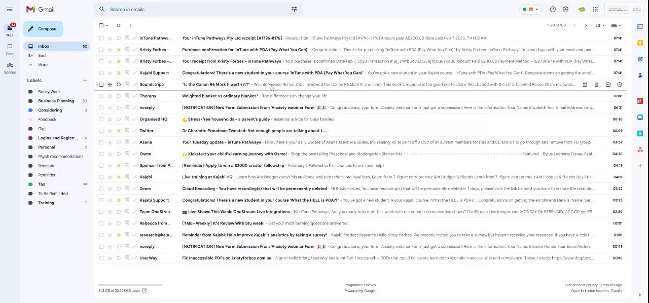This screenshot has width=649, height=303.
Task: Open the Help question mark icon
Action: (x=553, y=9)
